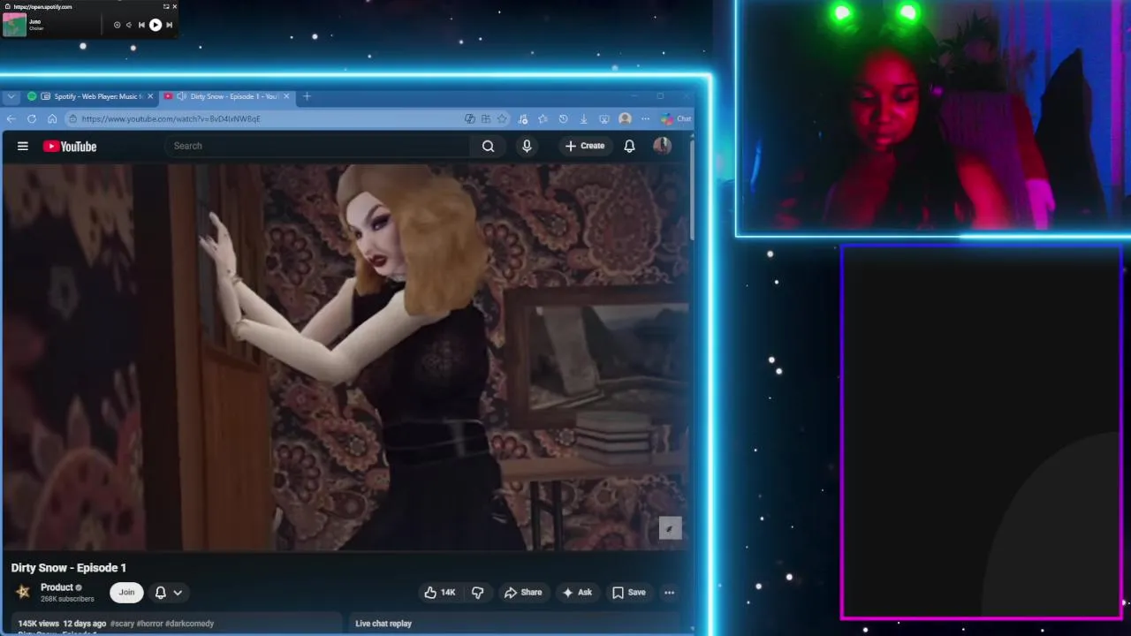Screen dimensions: 1131x636
Task: Click the Copilot icon in address bar
Action: point(470,118)
